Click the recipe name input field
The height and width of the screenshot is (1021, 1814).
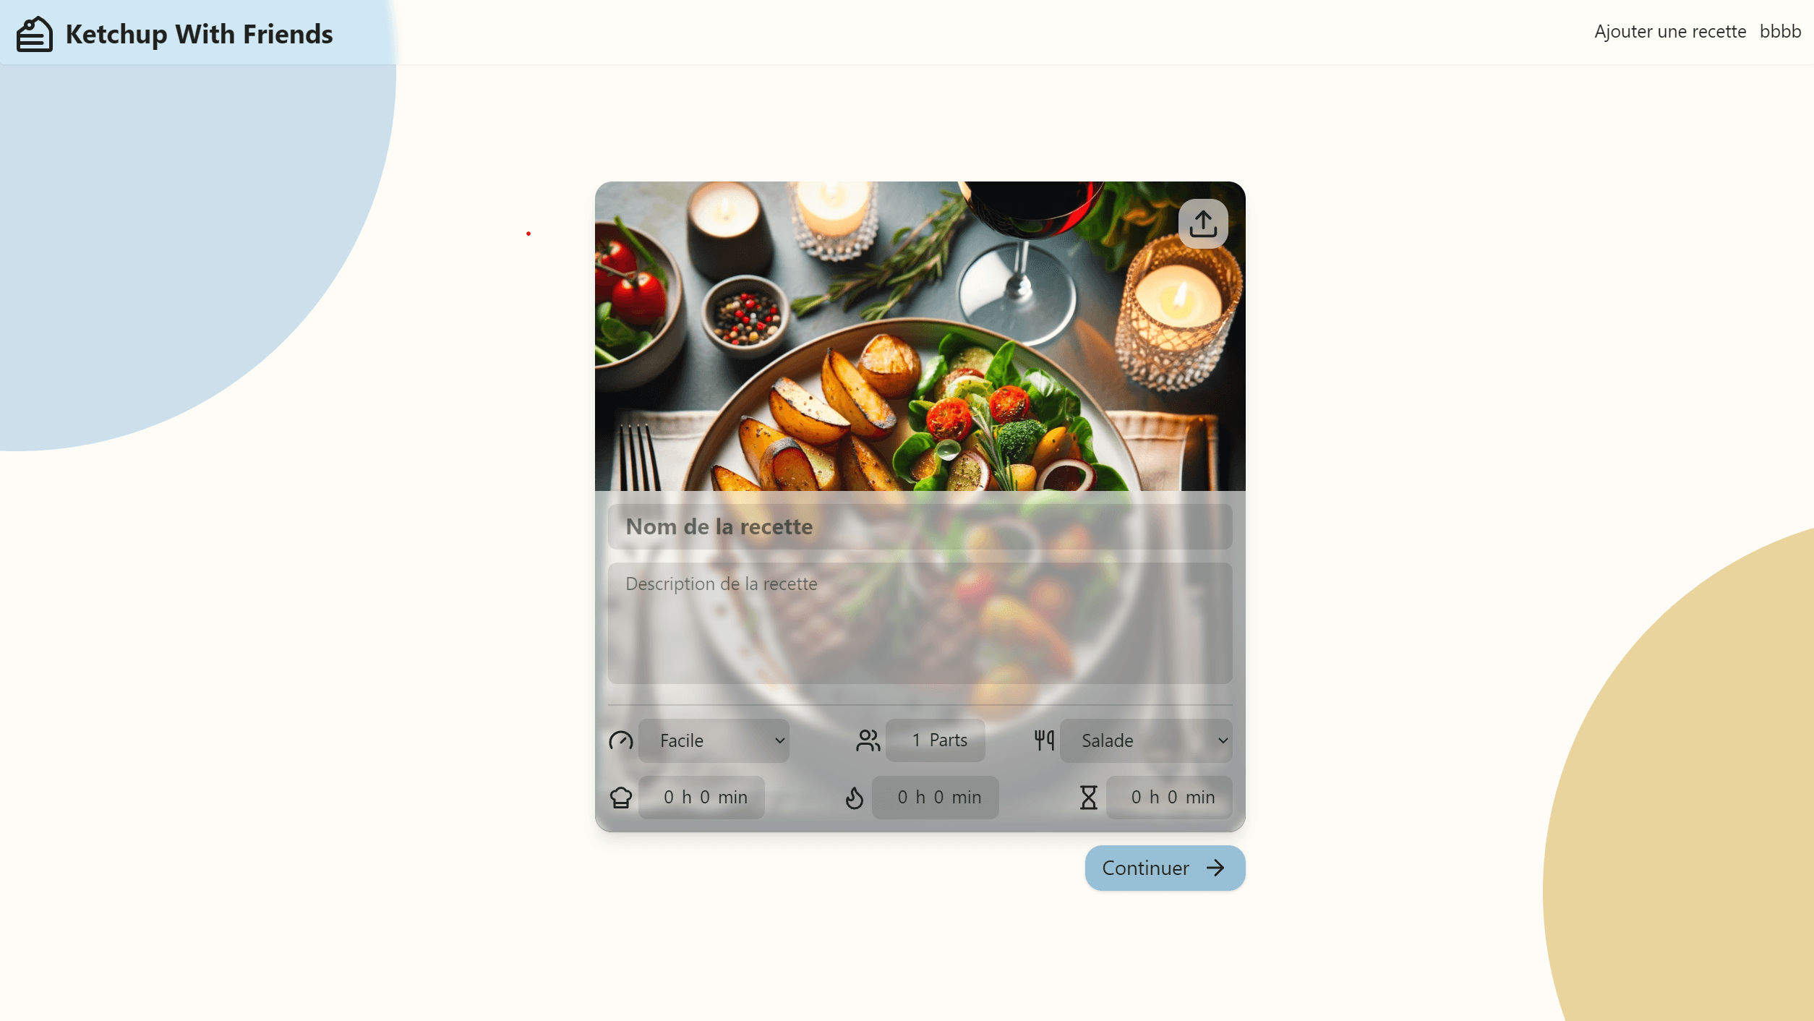pyautogui.click(x=920, y=525)
